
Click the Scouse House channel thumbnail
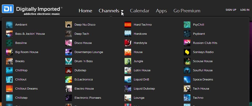click(x=187, y=61)
